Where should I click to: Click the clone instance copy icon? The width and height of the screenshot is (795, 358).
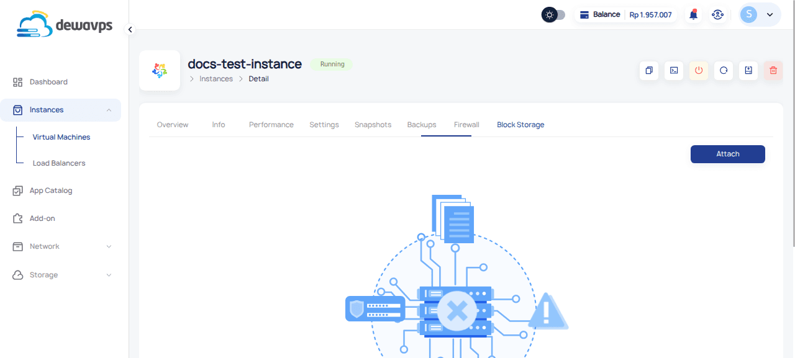click(x=649, y=71)
